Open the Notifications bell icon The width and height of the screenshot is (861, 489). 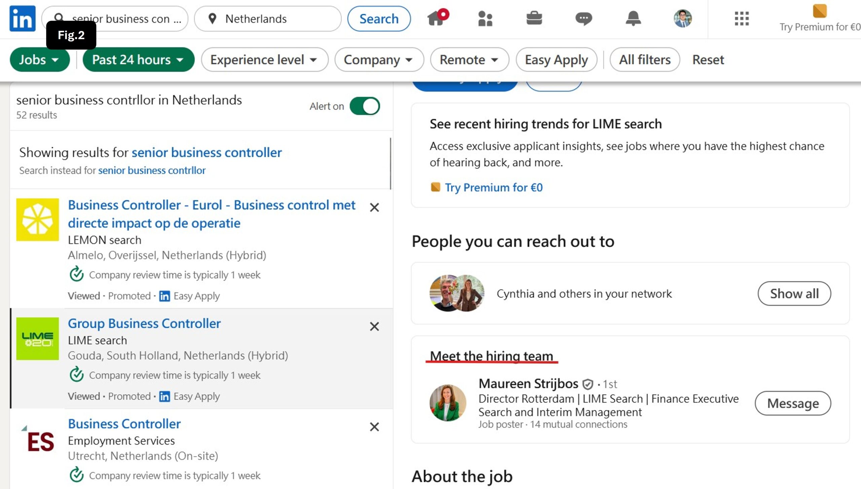click(633, 19)
